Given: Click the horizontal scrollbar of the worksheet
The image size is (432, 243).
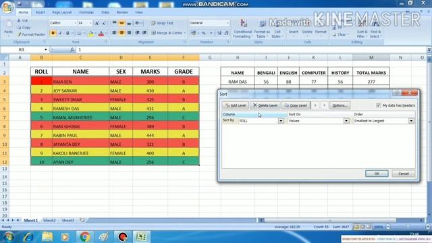Looking at the screenshot, I should (x=341, y=221).
